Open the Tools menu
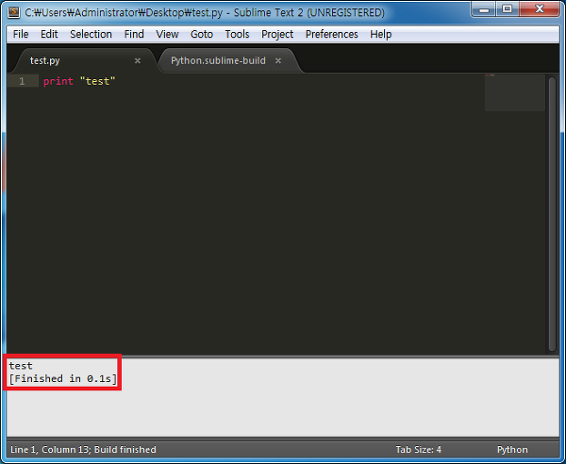 tap(237, 34)
